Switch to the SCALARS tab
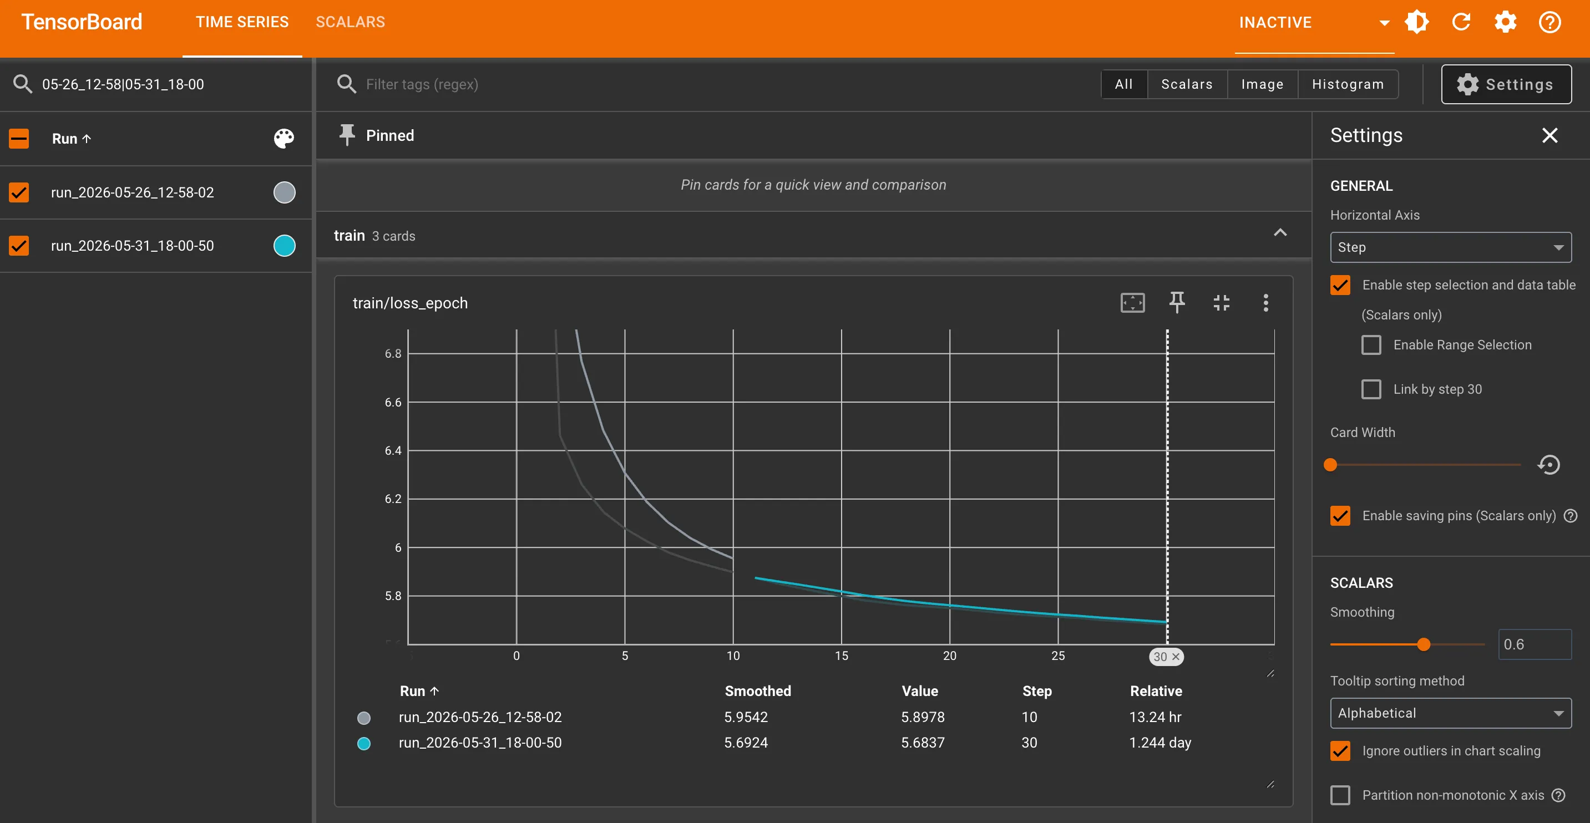The height and width of the screenshot is (823, 1590). click(350, 22)
